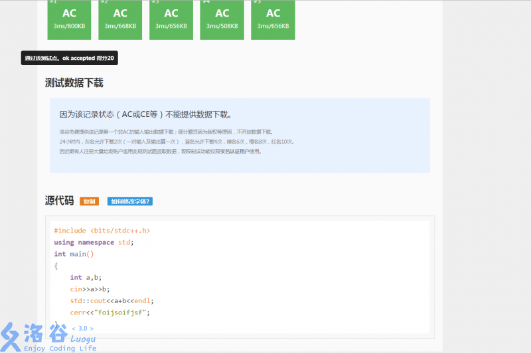Click the 源代码 section heading
531x353 pixels.
(59, 201)
